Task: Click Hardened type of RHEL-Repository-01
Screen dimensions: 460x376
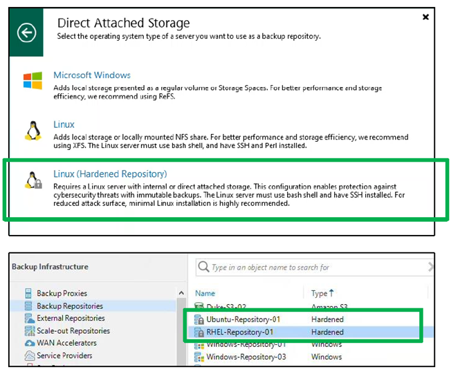Action: coord(327,332)
